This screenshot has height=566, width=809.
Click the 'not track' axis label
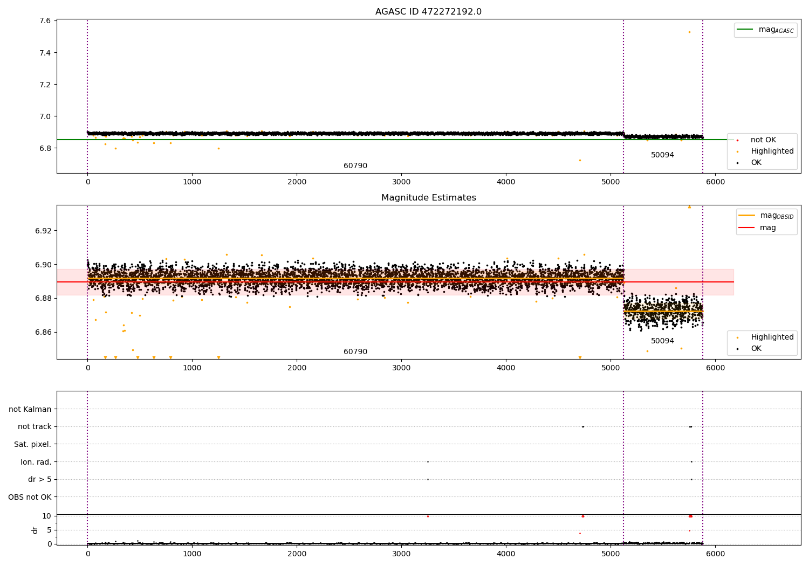click(35, 427)
